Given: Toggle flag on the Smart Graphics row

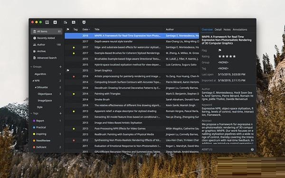Looking at the screenshot, I should point(68,70).
